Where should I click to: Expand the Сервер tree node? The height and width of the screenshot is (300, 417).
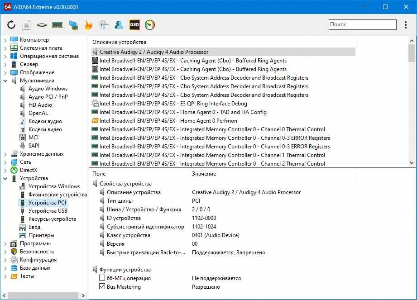tap(5, 65)
